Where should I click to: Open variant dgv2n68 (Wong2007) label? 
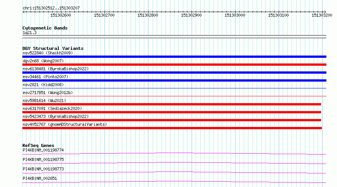[43, 61]
